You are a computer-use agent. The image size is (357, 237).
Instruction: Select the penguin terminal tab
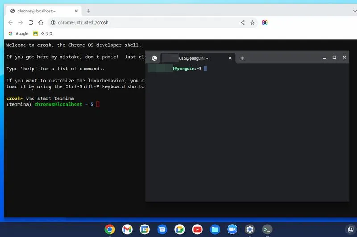(198, 58)
